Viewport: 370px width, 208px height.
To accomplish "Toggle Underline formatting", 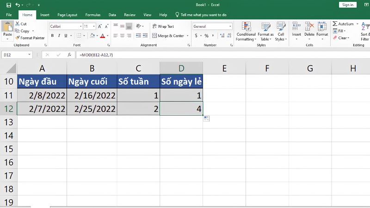I will [66, 36].
